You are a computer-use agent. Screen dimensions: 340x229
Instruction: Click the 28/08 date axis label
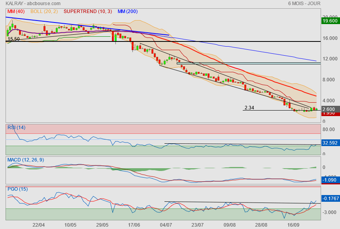pyautogui.click(x=261, y=225)
